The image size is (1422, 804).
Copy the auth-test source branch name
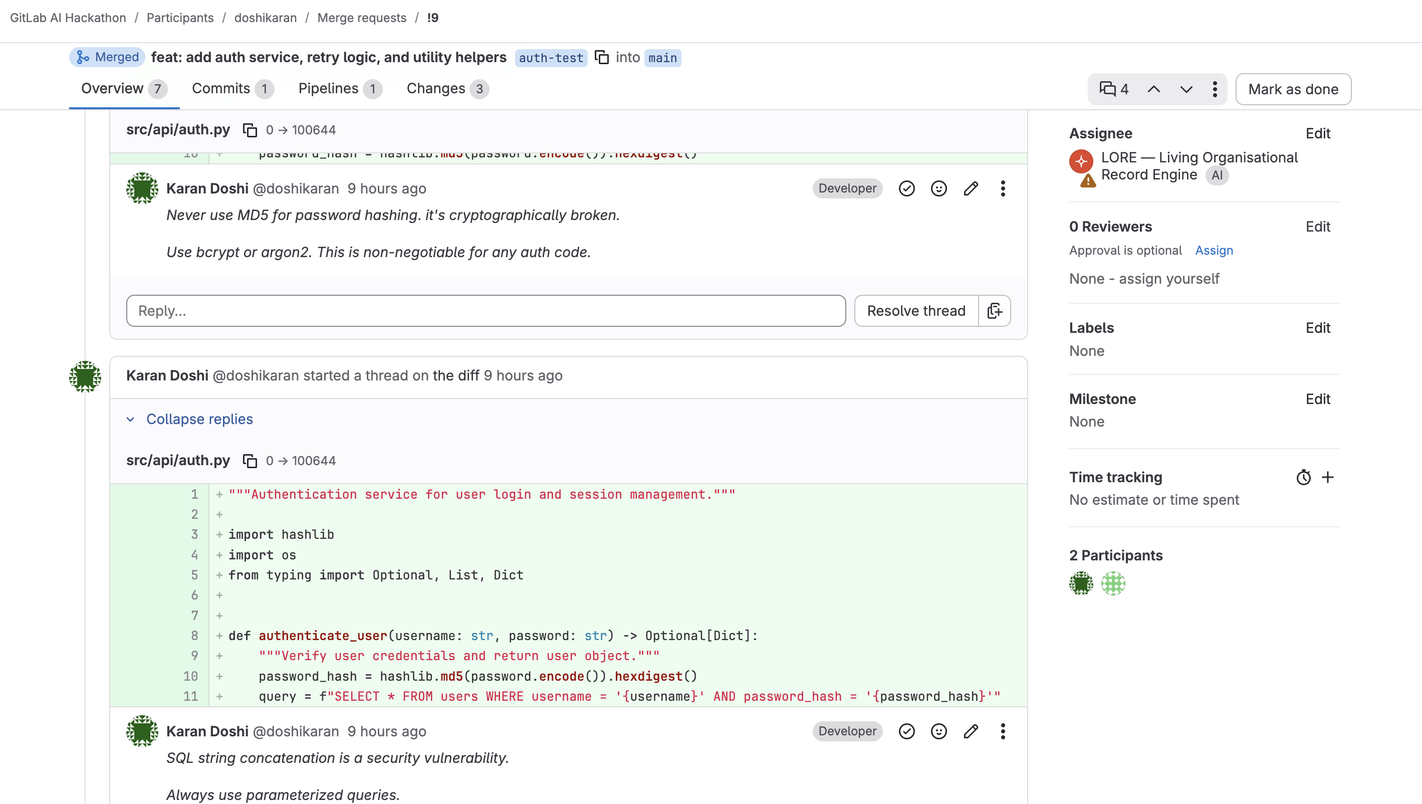tap(602, 58)
